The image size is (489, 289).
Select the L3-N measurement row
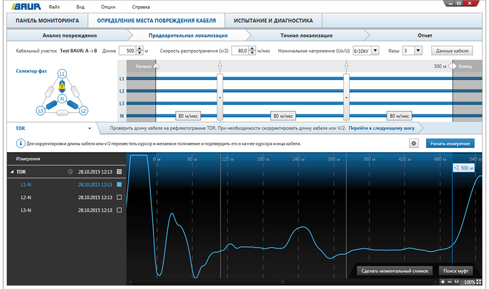click(66, 210)
